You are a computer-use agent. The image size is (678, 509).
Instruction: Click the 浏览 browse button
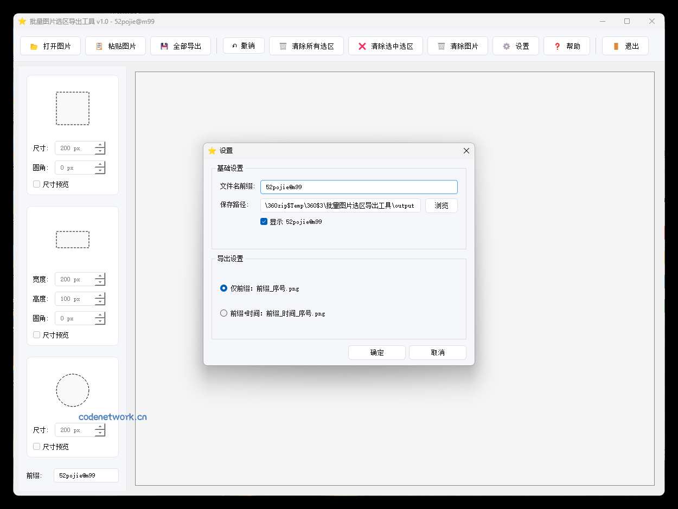point(441,205)
